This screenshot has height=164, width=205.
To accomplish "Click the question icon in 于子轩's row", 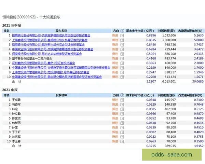I will pyautogui.click(x=122, y=132).
